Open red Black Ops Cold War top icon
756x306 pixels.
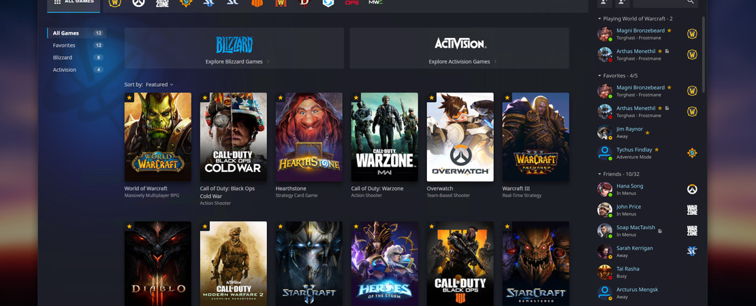352,3
